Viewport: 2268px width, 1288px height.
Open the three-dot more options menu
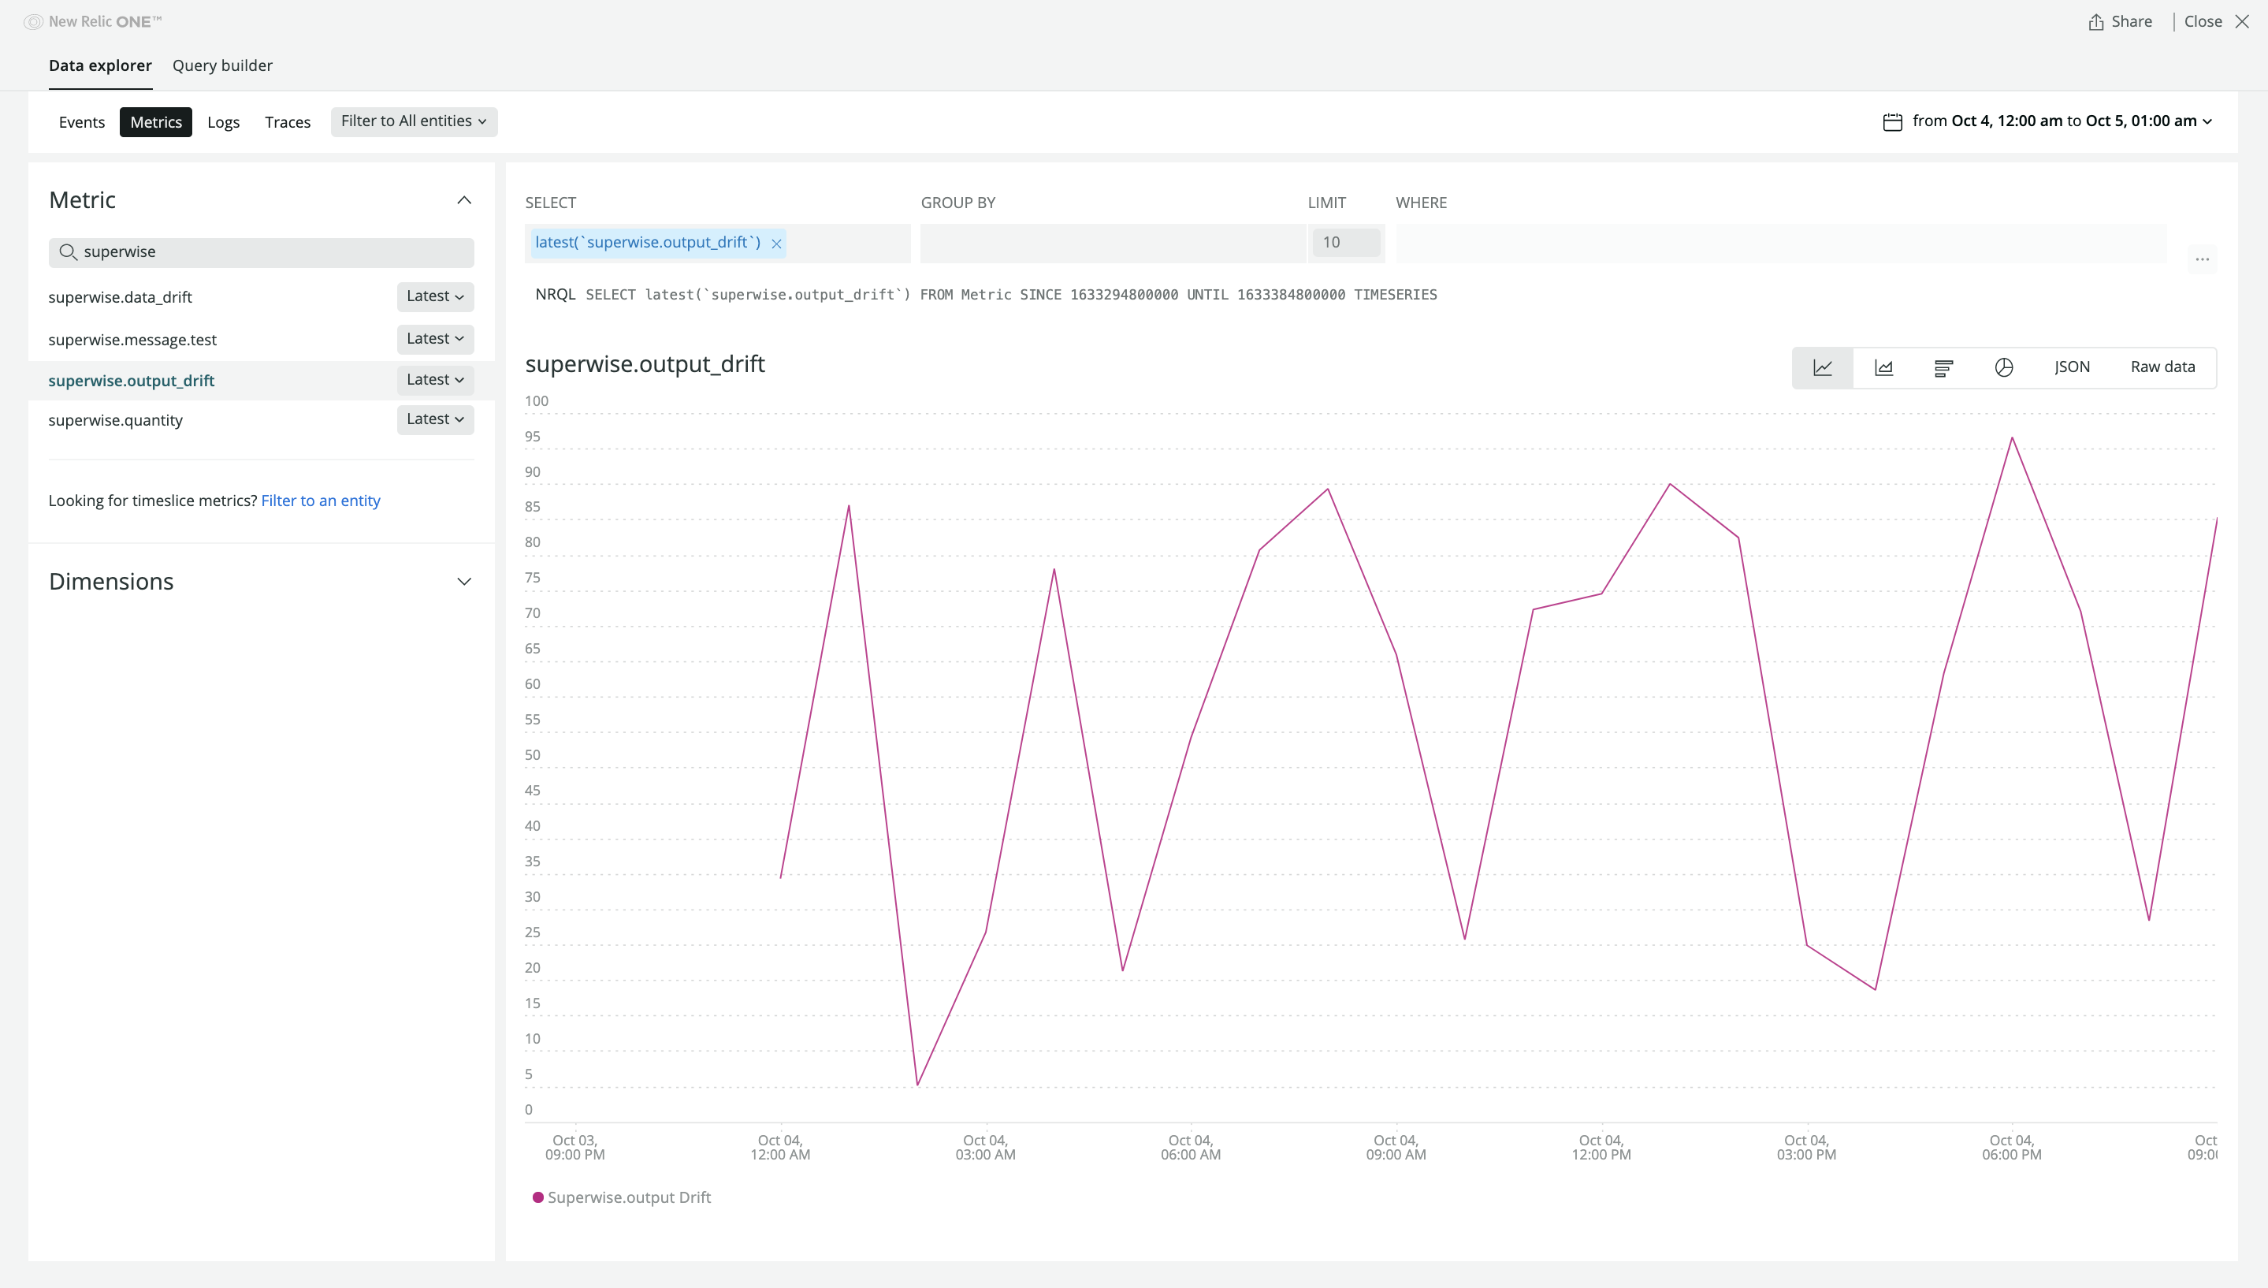click(2202, 259)
